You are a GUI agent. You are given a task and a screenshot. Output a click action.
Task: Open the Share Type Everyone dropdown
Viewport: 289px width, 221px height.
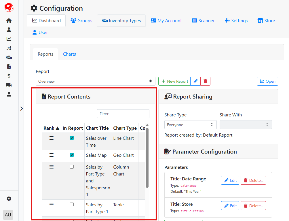[x=190, y=125]
